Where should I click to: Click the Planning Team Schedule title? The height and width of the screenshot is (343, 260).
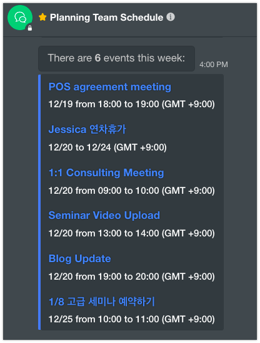coord(106,18)
